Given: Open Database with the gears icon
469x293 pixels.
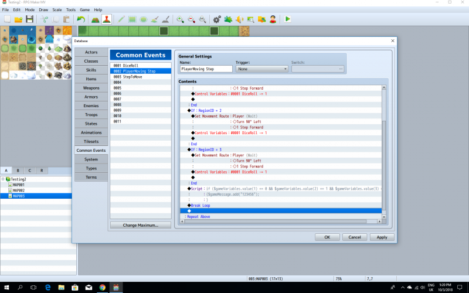Looking at the screenshot, I should pos(217,19).
